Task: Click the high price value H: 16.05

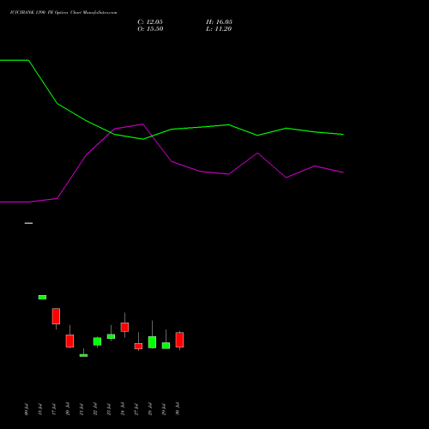Action: point(219,22)
